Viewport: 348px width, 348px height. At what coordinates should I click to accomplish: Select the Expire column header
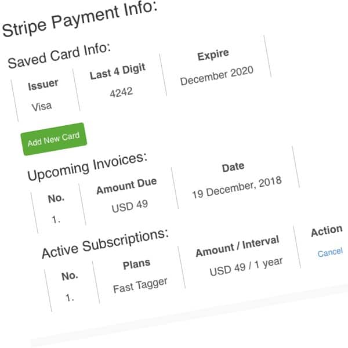pos(213,55)
